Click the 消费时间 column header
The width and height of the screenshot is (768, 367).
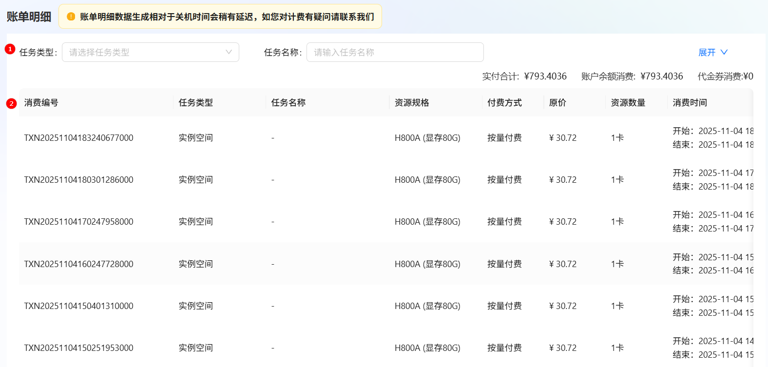(690, 103)
